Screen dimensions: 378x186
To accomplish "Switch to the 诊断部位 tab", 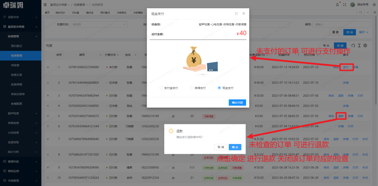I will click(x=121, y=12).
